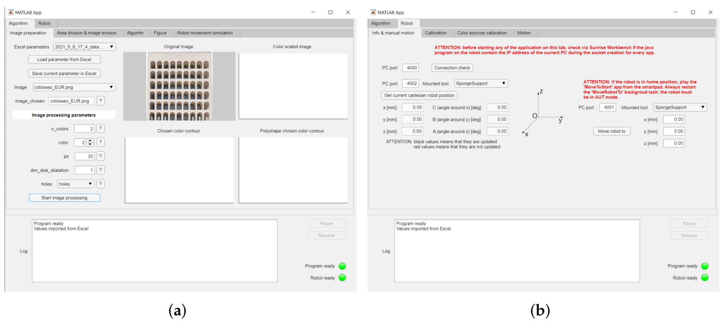Viewport: 724px width, 323px height.
Task: Open the Image dropdown showing colosseo_EUR.png
Action: tap(111, 87)
